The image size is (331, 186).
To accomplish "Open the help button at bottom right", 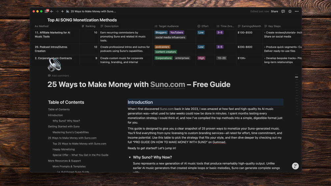I will pyautogui.click(x=295, y=166).
